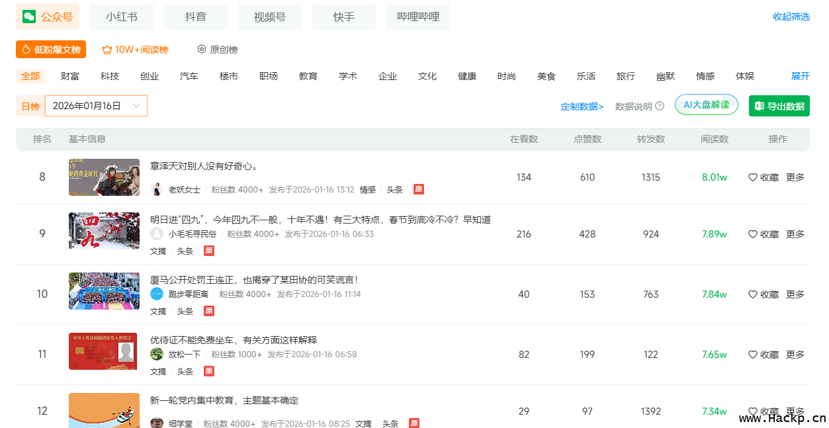This screenshot has height=428, width=829.
Task: Click the 原 badge on the 章泽天 article
Action: (418, 189)
